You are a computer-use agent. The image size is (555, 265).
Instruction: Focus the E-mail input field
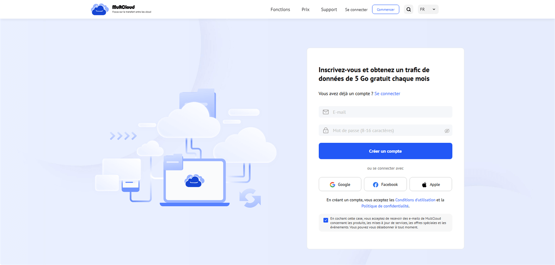385,112
